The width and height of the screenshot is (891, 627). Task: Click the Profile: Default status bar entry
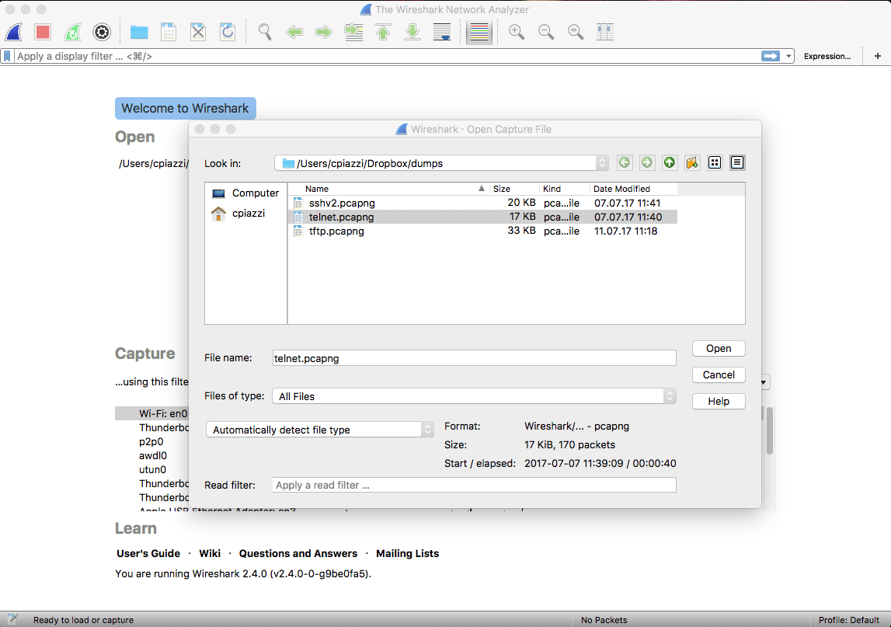coord(848,620)
